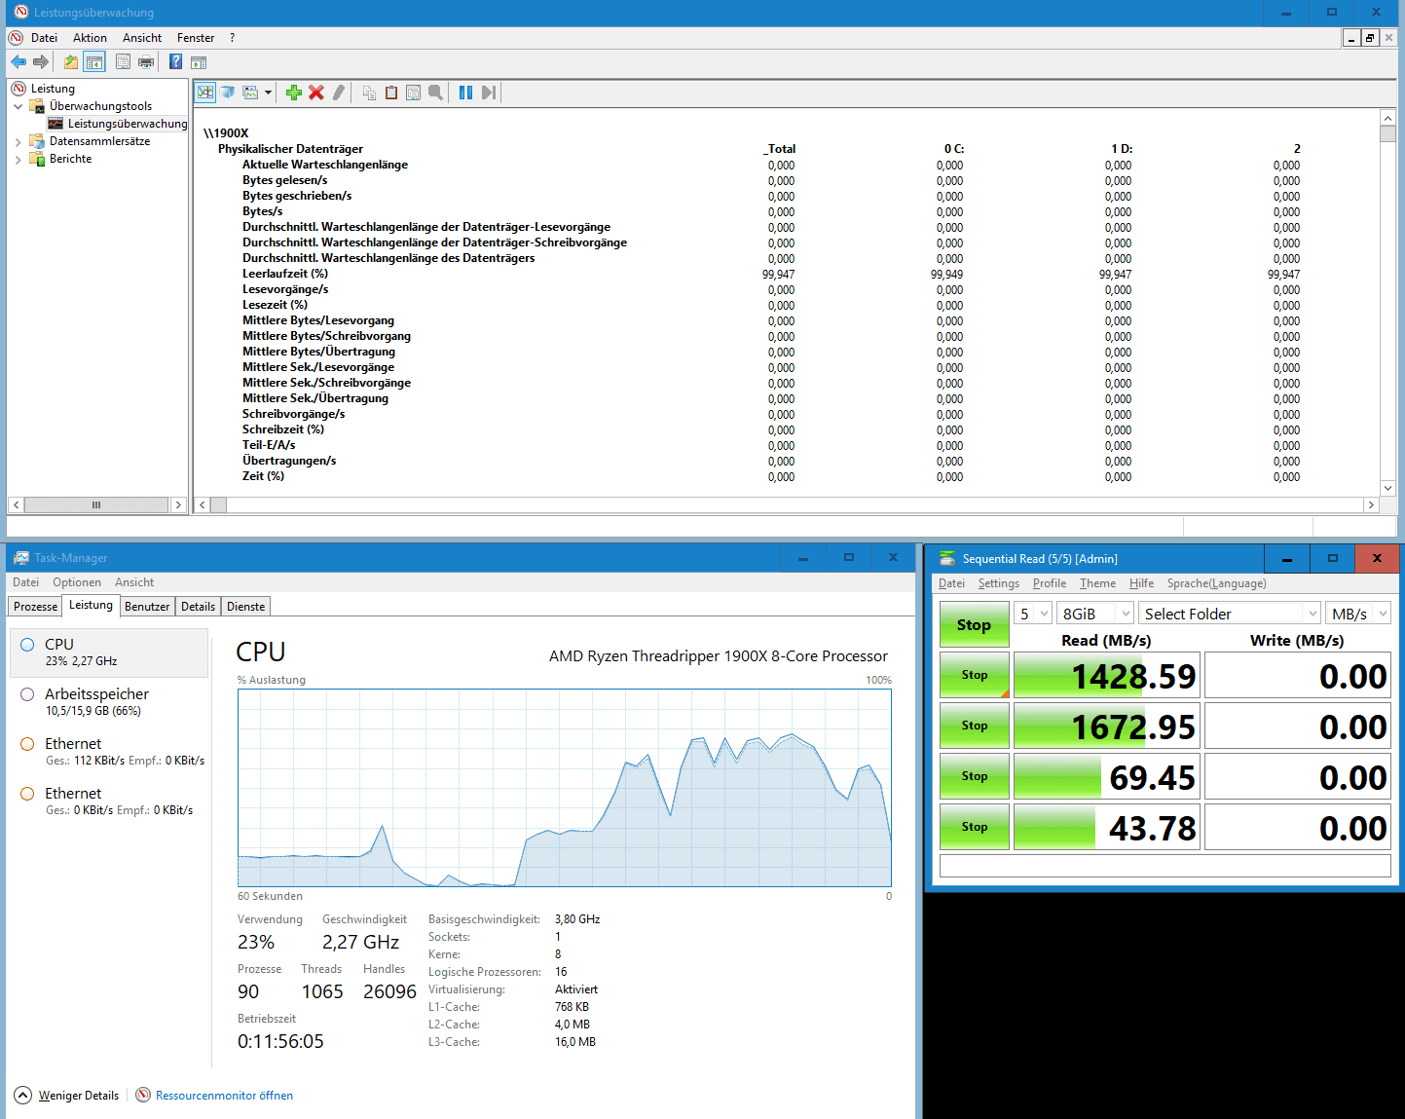Open the Hilfe menu in CrystalDiskMark

pos(1141,583)
